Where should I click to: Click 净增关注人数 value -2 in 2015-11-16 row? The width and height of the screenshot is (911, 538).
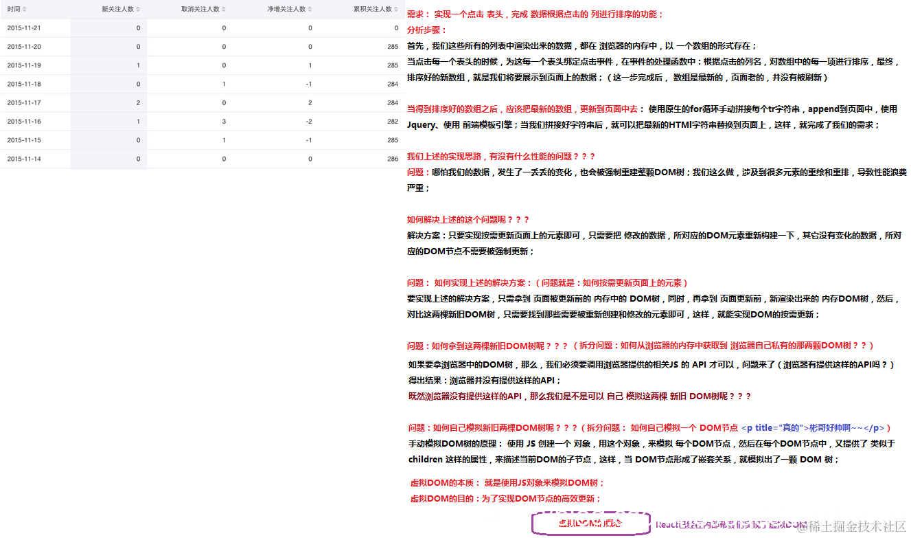pyautogui.click(x=309, y=121)
